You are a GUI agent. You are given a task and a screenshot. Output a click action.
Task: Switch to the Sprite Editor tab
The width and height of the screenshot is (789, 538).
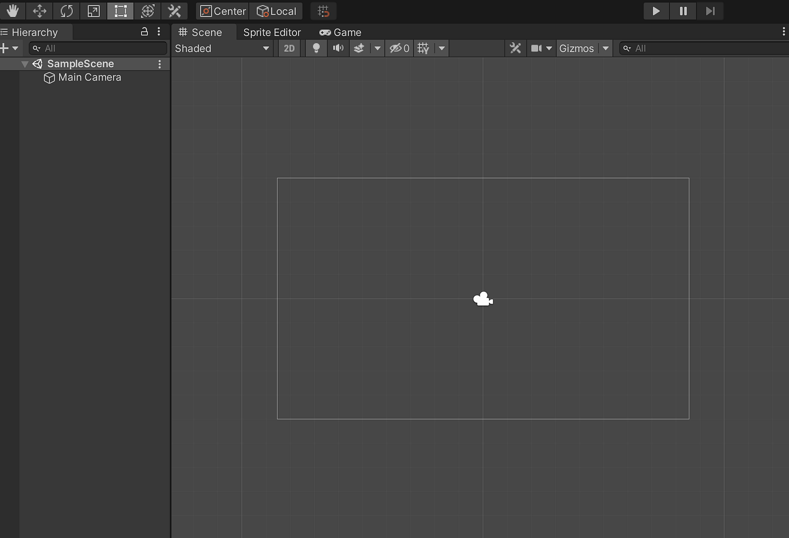(x=272, y=32)
